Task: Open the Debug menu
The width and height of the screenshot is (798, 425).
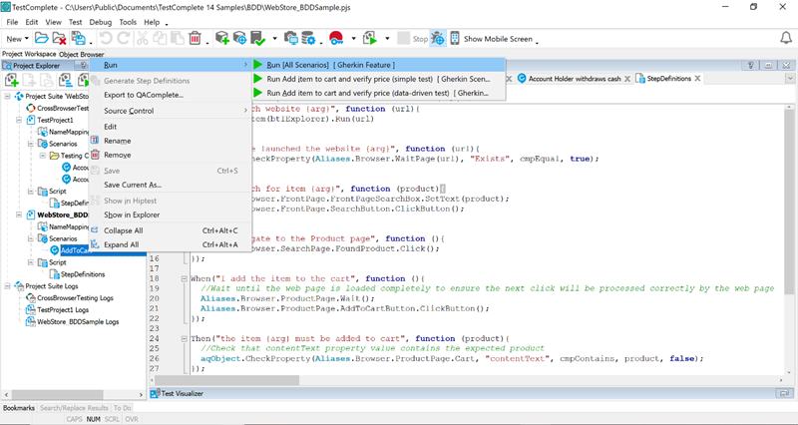Action: click(101, 22)
